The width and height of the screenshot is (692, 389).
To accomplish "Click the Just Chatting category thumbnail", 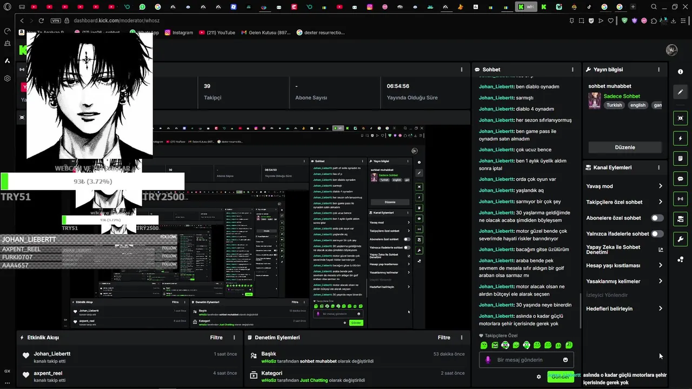I will click(x=595, y=100).
